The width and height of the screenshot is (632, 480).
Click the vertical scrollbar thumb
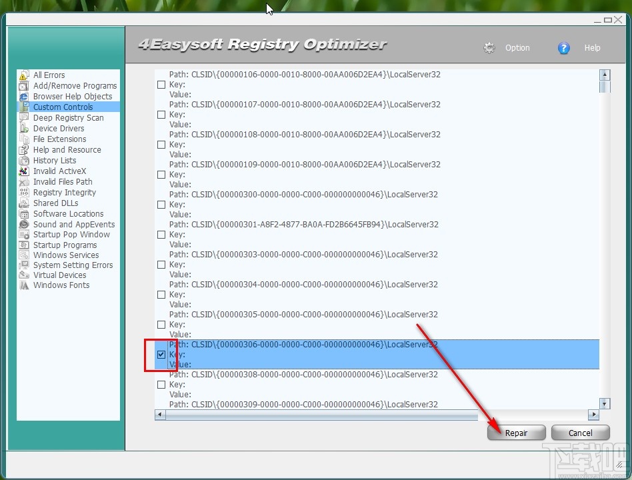[605, 87]
